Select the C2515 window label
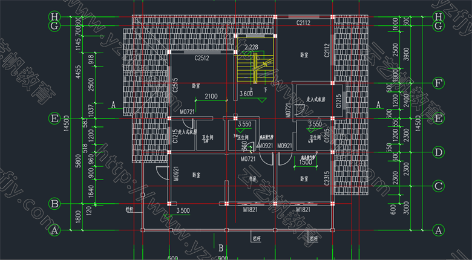The image size is (472, 260). coord(175,85)
